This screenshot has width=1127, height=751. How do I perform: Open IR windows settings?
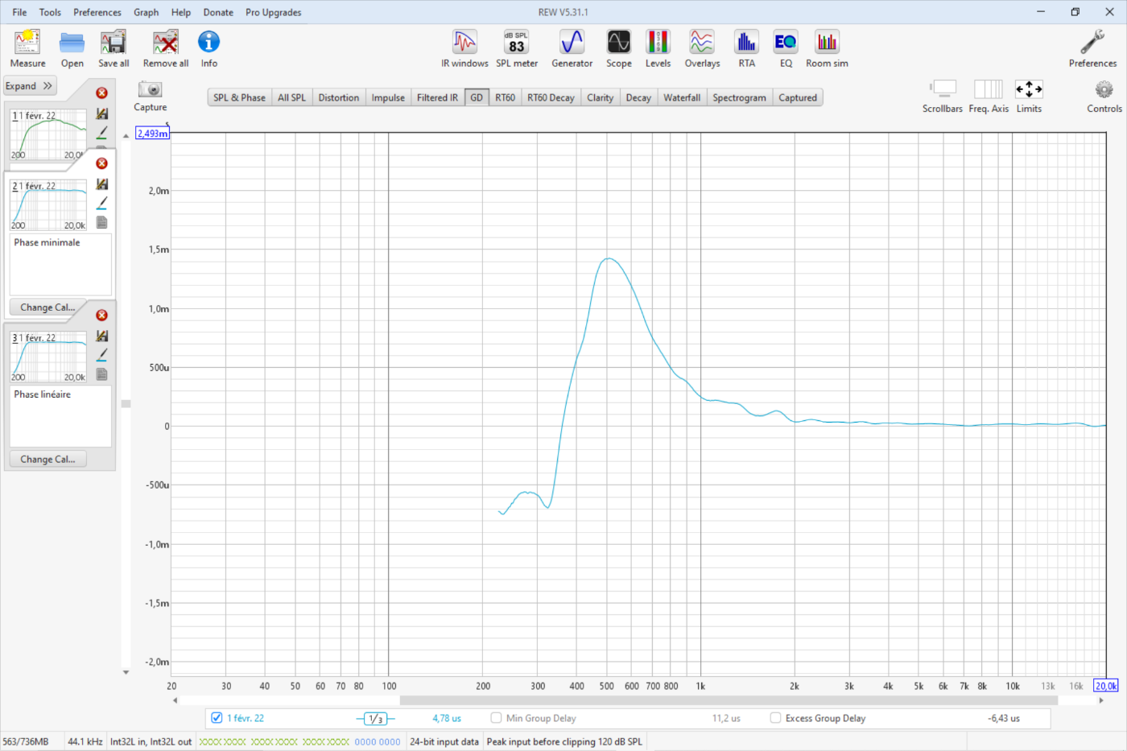coord(464,48)
